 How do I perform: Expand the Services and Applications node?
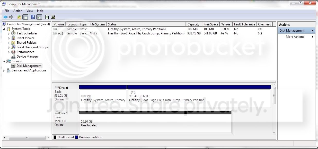(4, 70)
